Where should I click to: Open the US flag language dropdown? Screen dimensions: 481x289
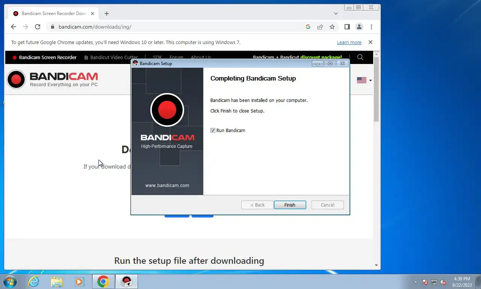click(364, 80)
